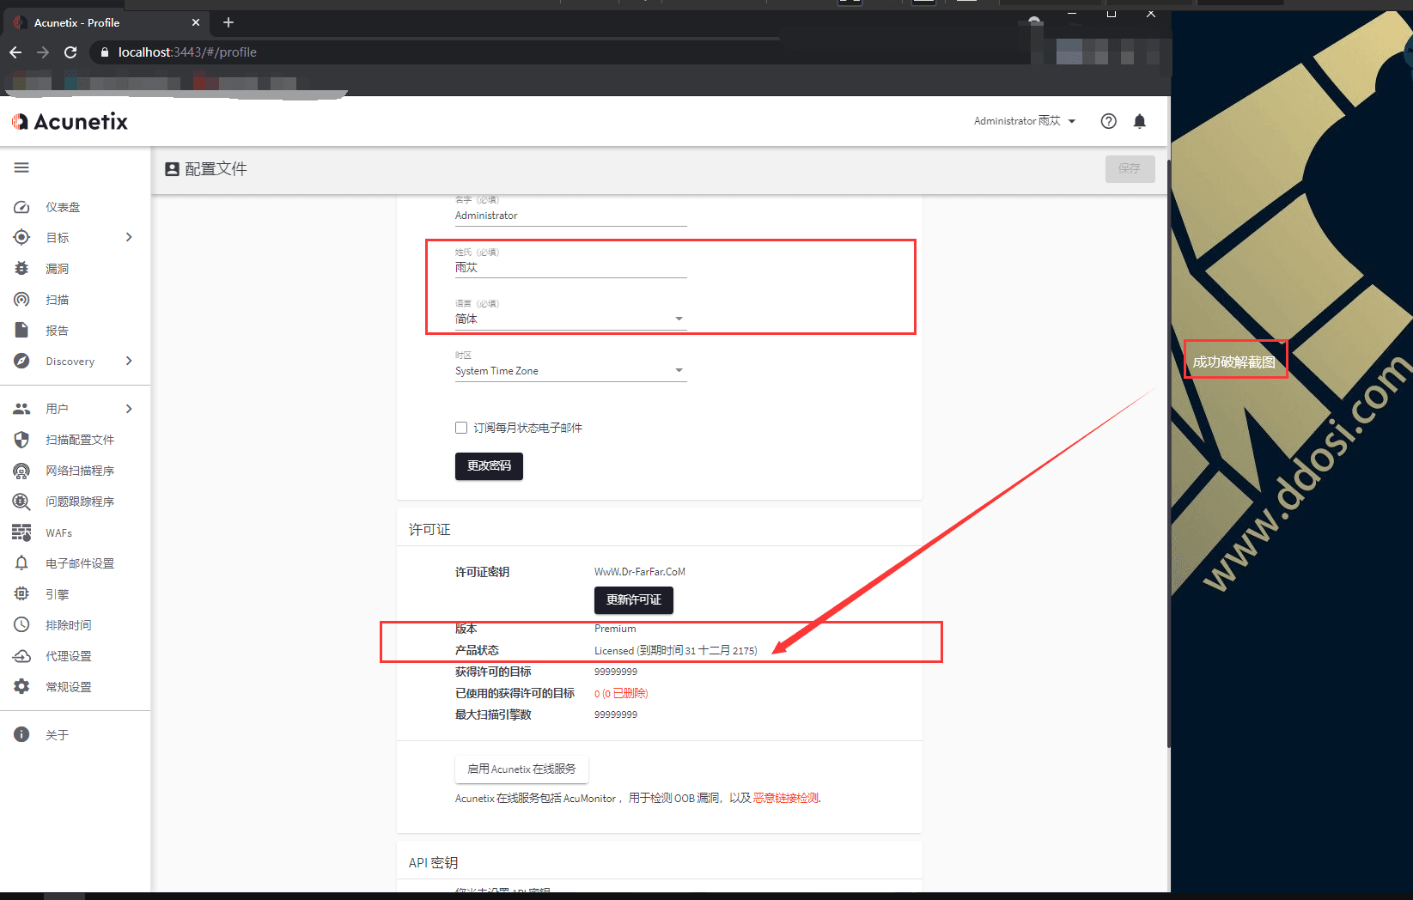
Task: Select the 常规设置 sidebar menu item
Action: tap(69, 687)
